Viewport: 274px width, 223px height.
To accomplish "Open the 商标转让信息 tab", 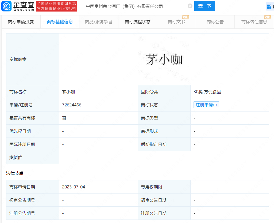I will click(x=254, y=22).
